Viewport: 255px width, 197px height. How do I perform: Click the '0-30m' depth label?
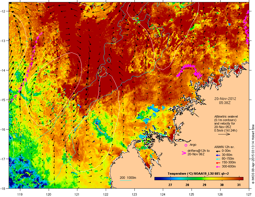[x=226, y=151]
